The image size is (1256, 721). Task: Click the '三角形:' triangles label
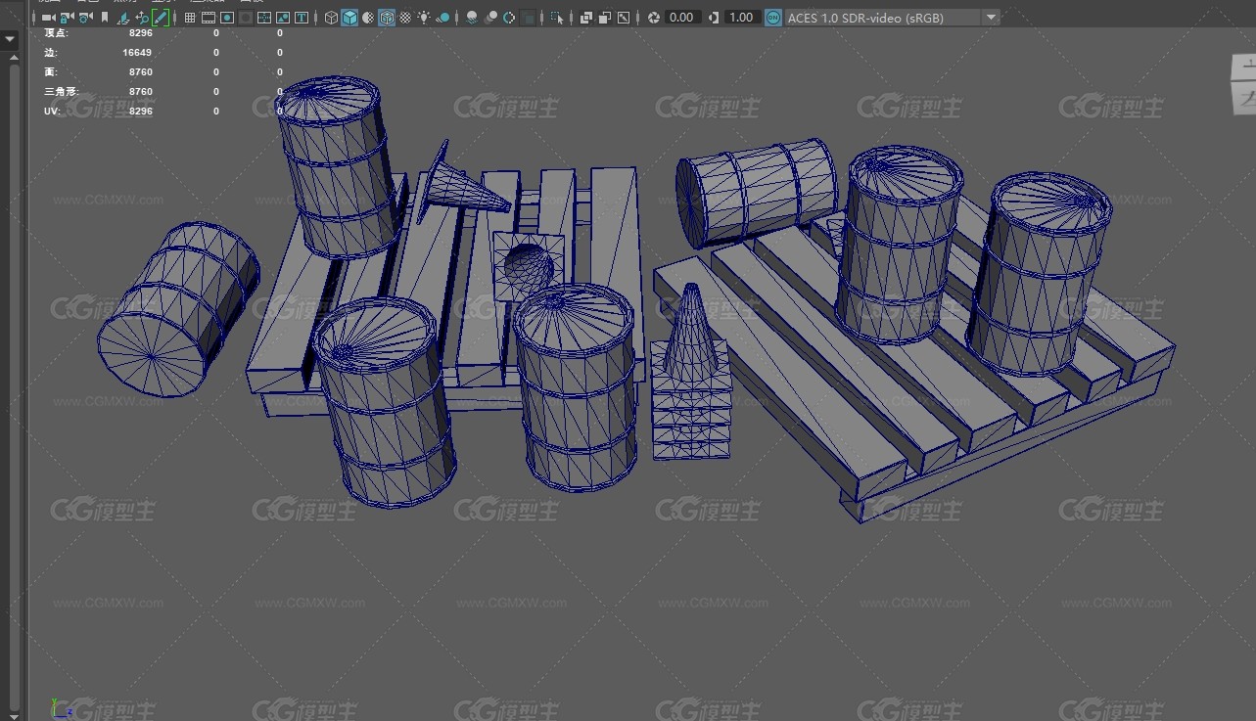coord(62,92)
